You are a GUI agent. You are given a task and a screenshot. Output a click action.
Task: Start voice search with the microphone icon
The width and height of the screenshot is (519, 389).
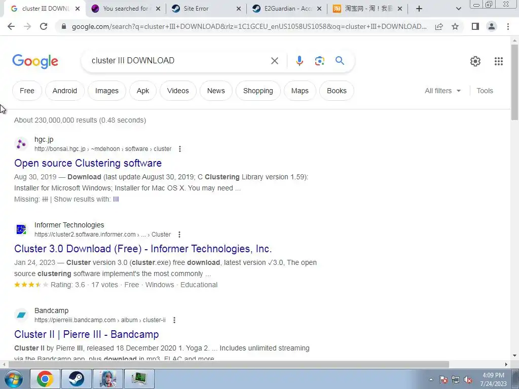300,61
